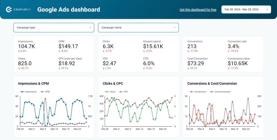Viewport: 277px width, 140px height.
Task: Toggle the CPM legend item in the chart
Action: coord(45,92)
